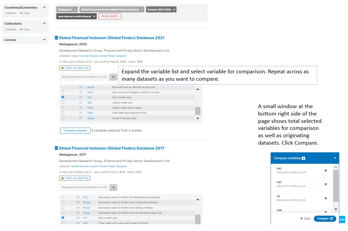Open the fin22a variable link
This screenshot has height=231, width=348.
coord(87,203)
